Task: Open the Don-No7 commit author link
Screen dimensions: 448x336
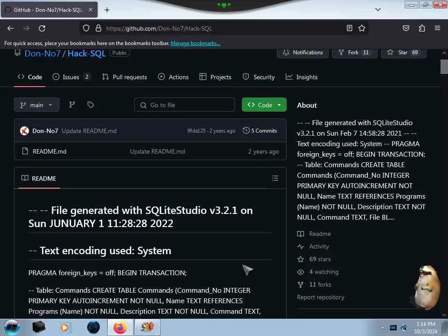Action: [x=45, y=131]
